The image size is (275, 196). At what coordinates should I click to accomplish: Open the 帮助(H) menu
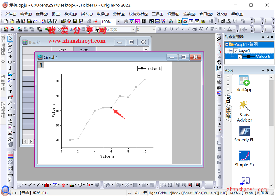[x=237, y=14]
